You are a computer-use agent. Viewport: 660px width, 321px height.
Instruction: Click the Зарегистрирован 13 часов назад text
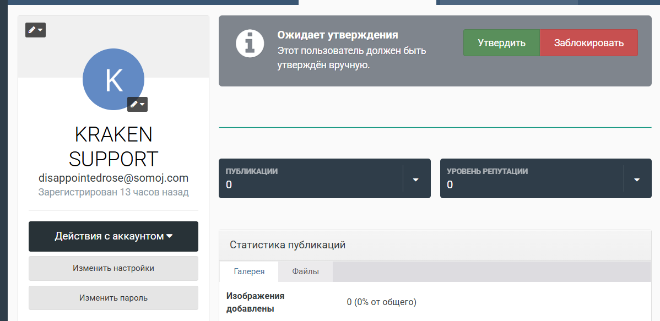coord(113,192)
